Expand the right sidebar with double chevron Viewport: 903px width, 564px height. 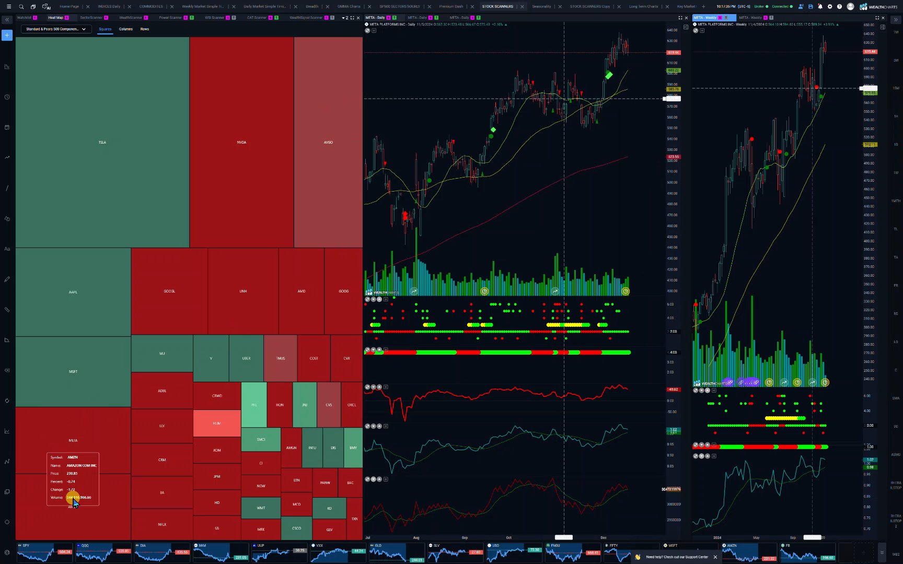(896, 20)
